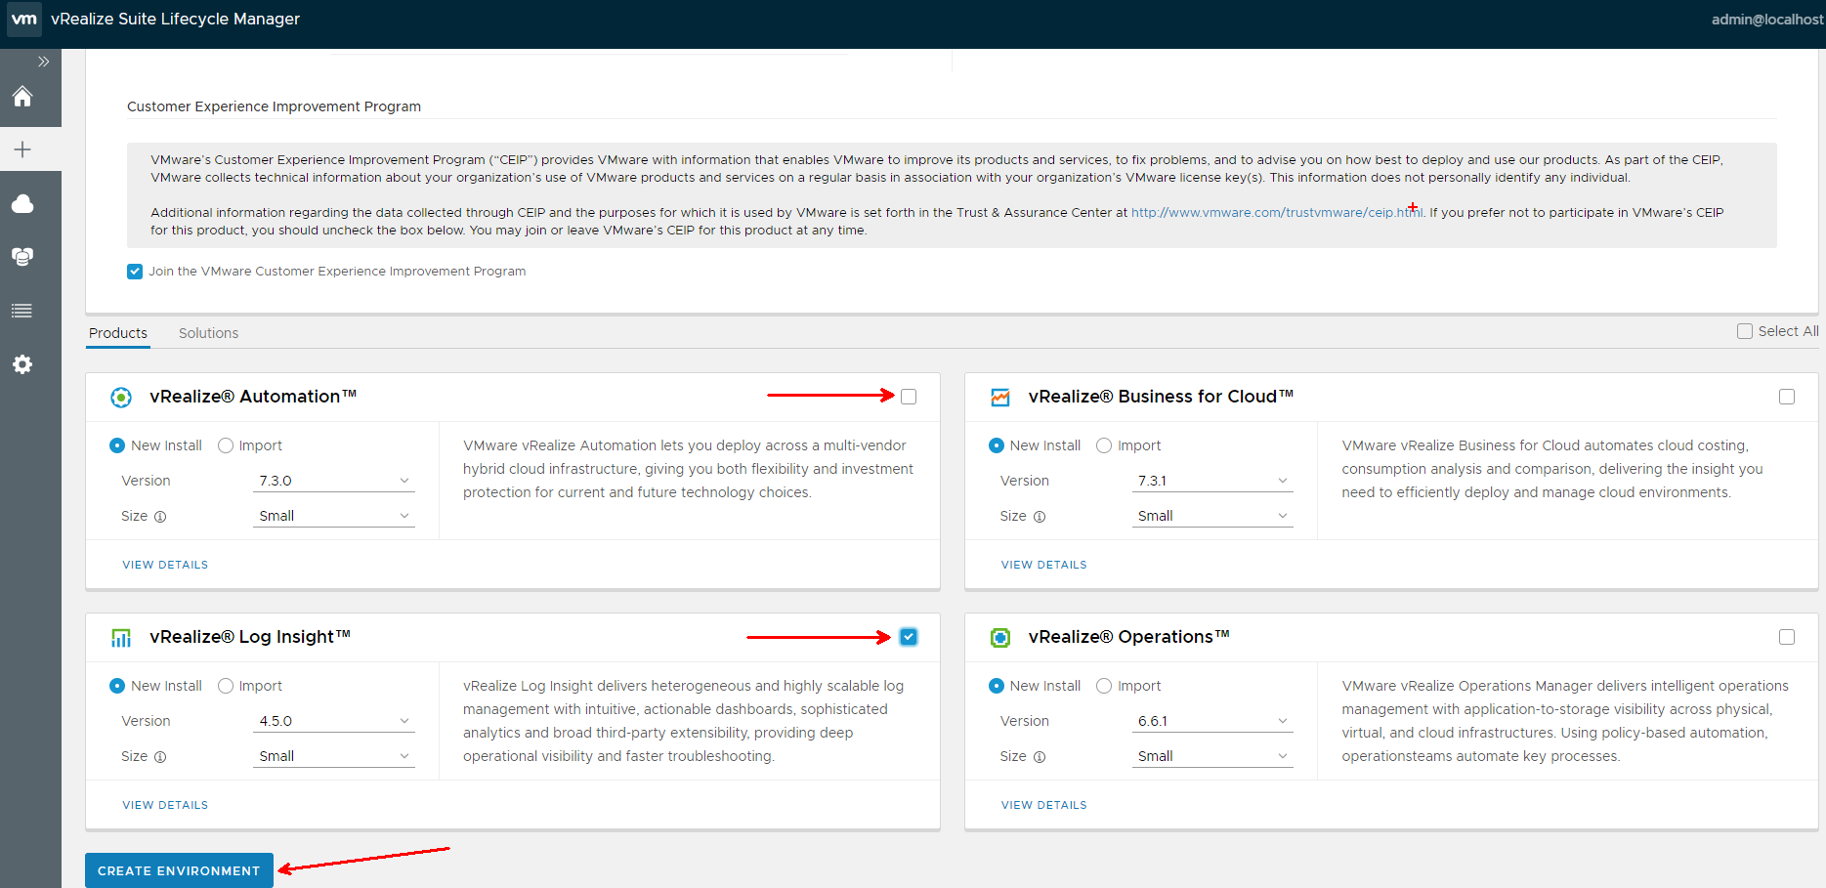Click the Create Environment button
The image size is (1826, 888).
point(179,870)
